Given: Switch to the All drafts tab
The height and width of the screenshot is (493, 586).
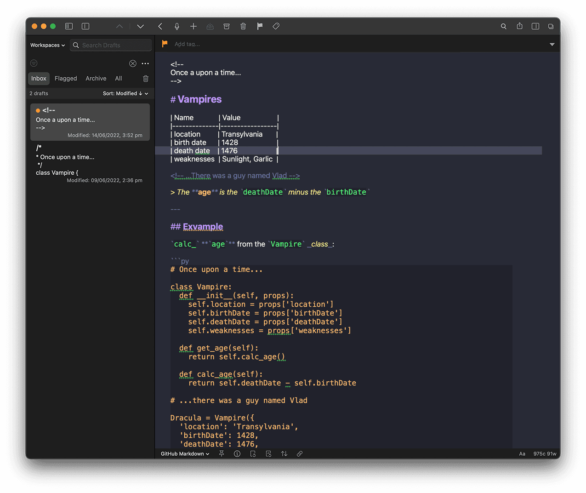Looking at the screenshot, I should pyautogui.click(x=118, y=78).
